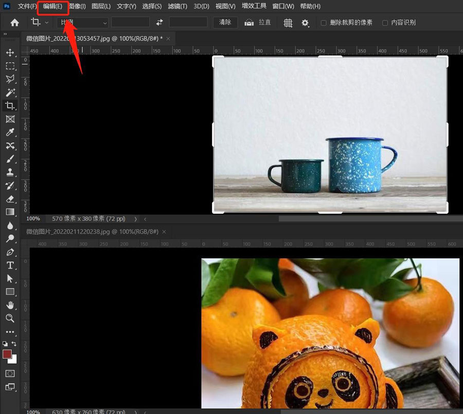Swap foreground and background colors
The image size is (463, 414).
click(x=14, y=344)
